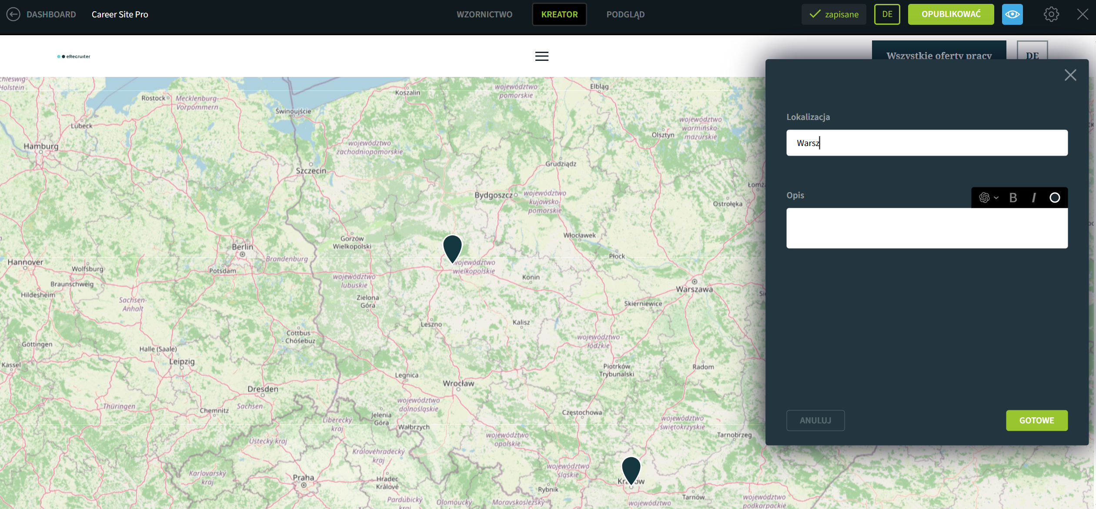Expand the AI assistant dropdown chevron
This screenshot has width=1096, height=509.
[x=996, y=198]
